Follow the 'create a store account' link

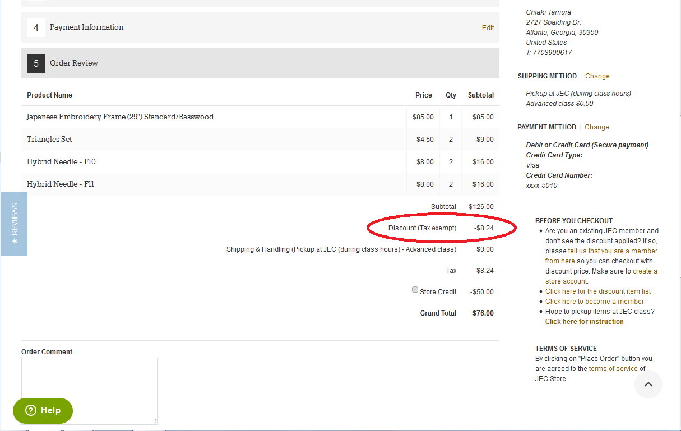645,271
